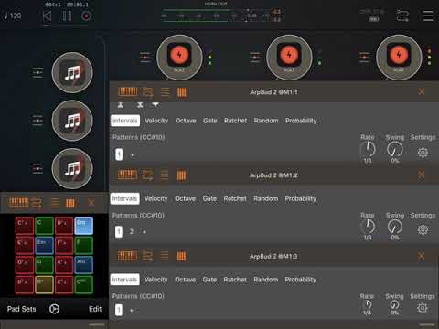Tap the tempo 120 display
The width and height of the screenshot is (439, 329).
[13, 16]
